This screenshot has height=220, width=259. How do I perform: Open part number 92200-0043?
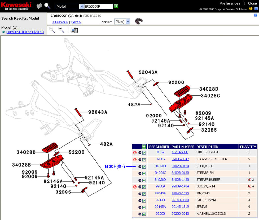180,214
